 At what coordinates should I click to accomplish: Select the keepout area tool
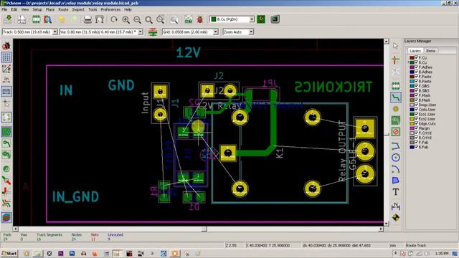pos(396,132)
